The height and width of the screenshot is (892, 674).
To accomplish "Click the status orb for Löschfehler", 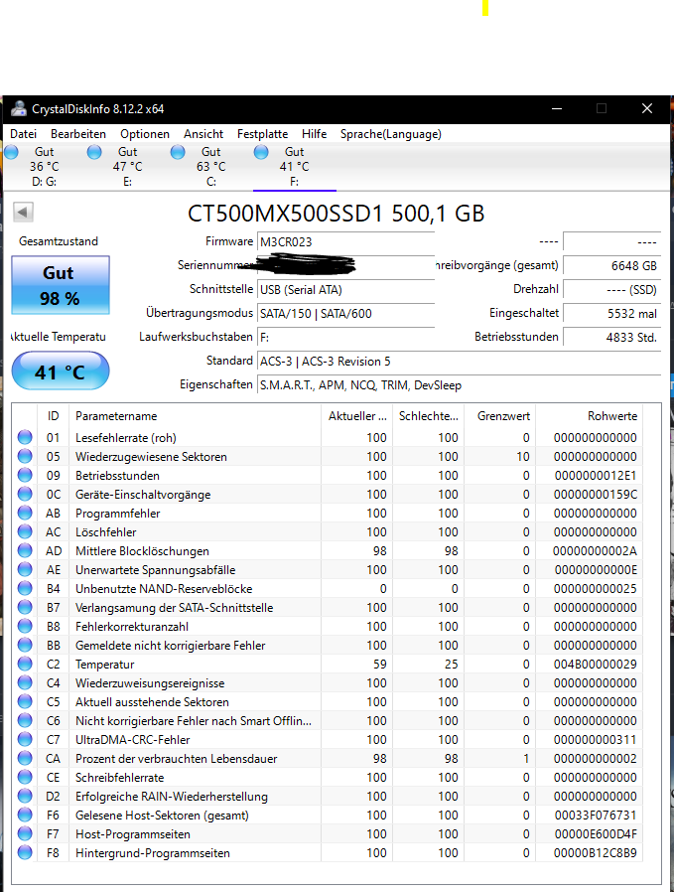I will pos(25,531).
